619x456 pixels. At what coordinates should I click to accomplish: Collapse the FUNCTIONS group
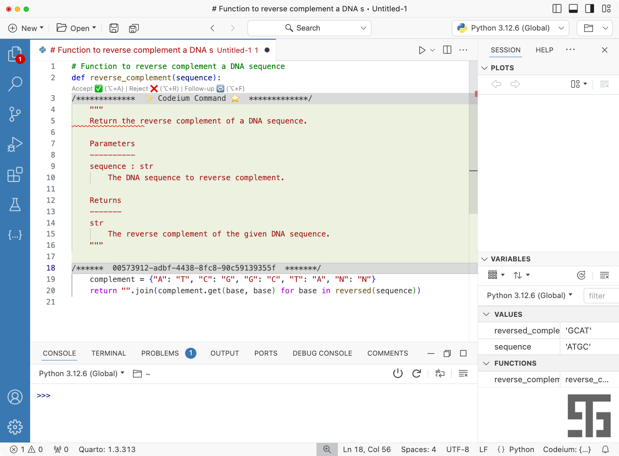point(486,363)
